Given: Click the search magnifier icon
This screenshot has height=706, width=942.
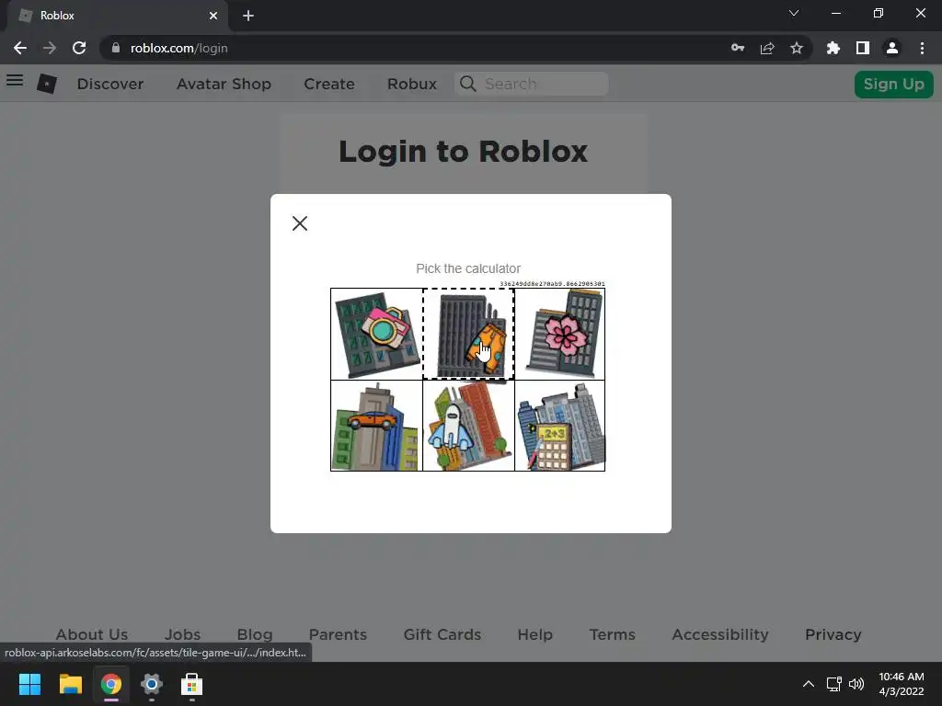Looking at the screenshot, I should 468,84.
